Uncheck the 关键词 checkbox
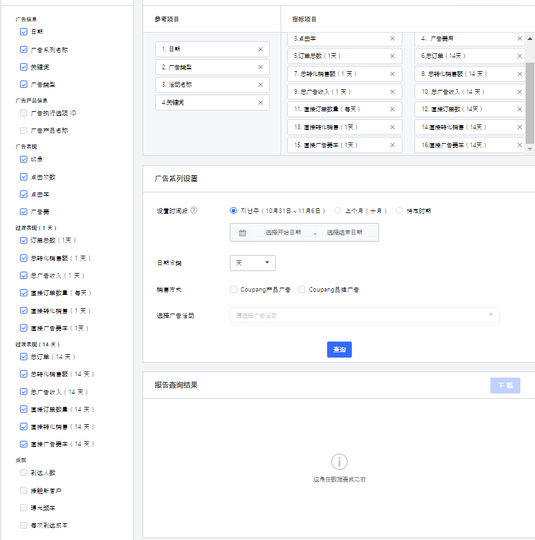The width and height of the screenshot is (535, 540). coord(23,67)
